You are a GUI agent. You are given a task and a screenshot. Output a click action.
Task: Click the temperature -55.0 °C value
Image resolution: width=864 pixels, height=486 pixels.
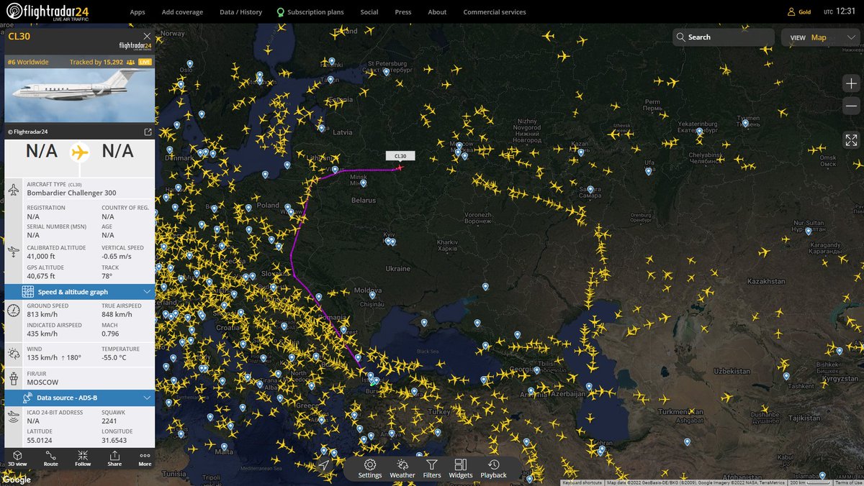114,357
